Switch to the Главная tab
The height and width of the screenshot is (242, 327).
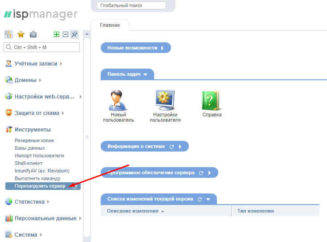(110, 25)
